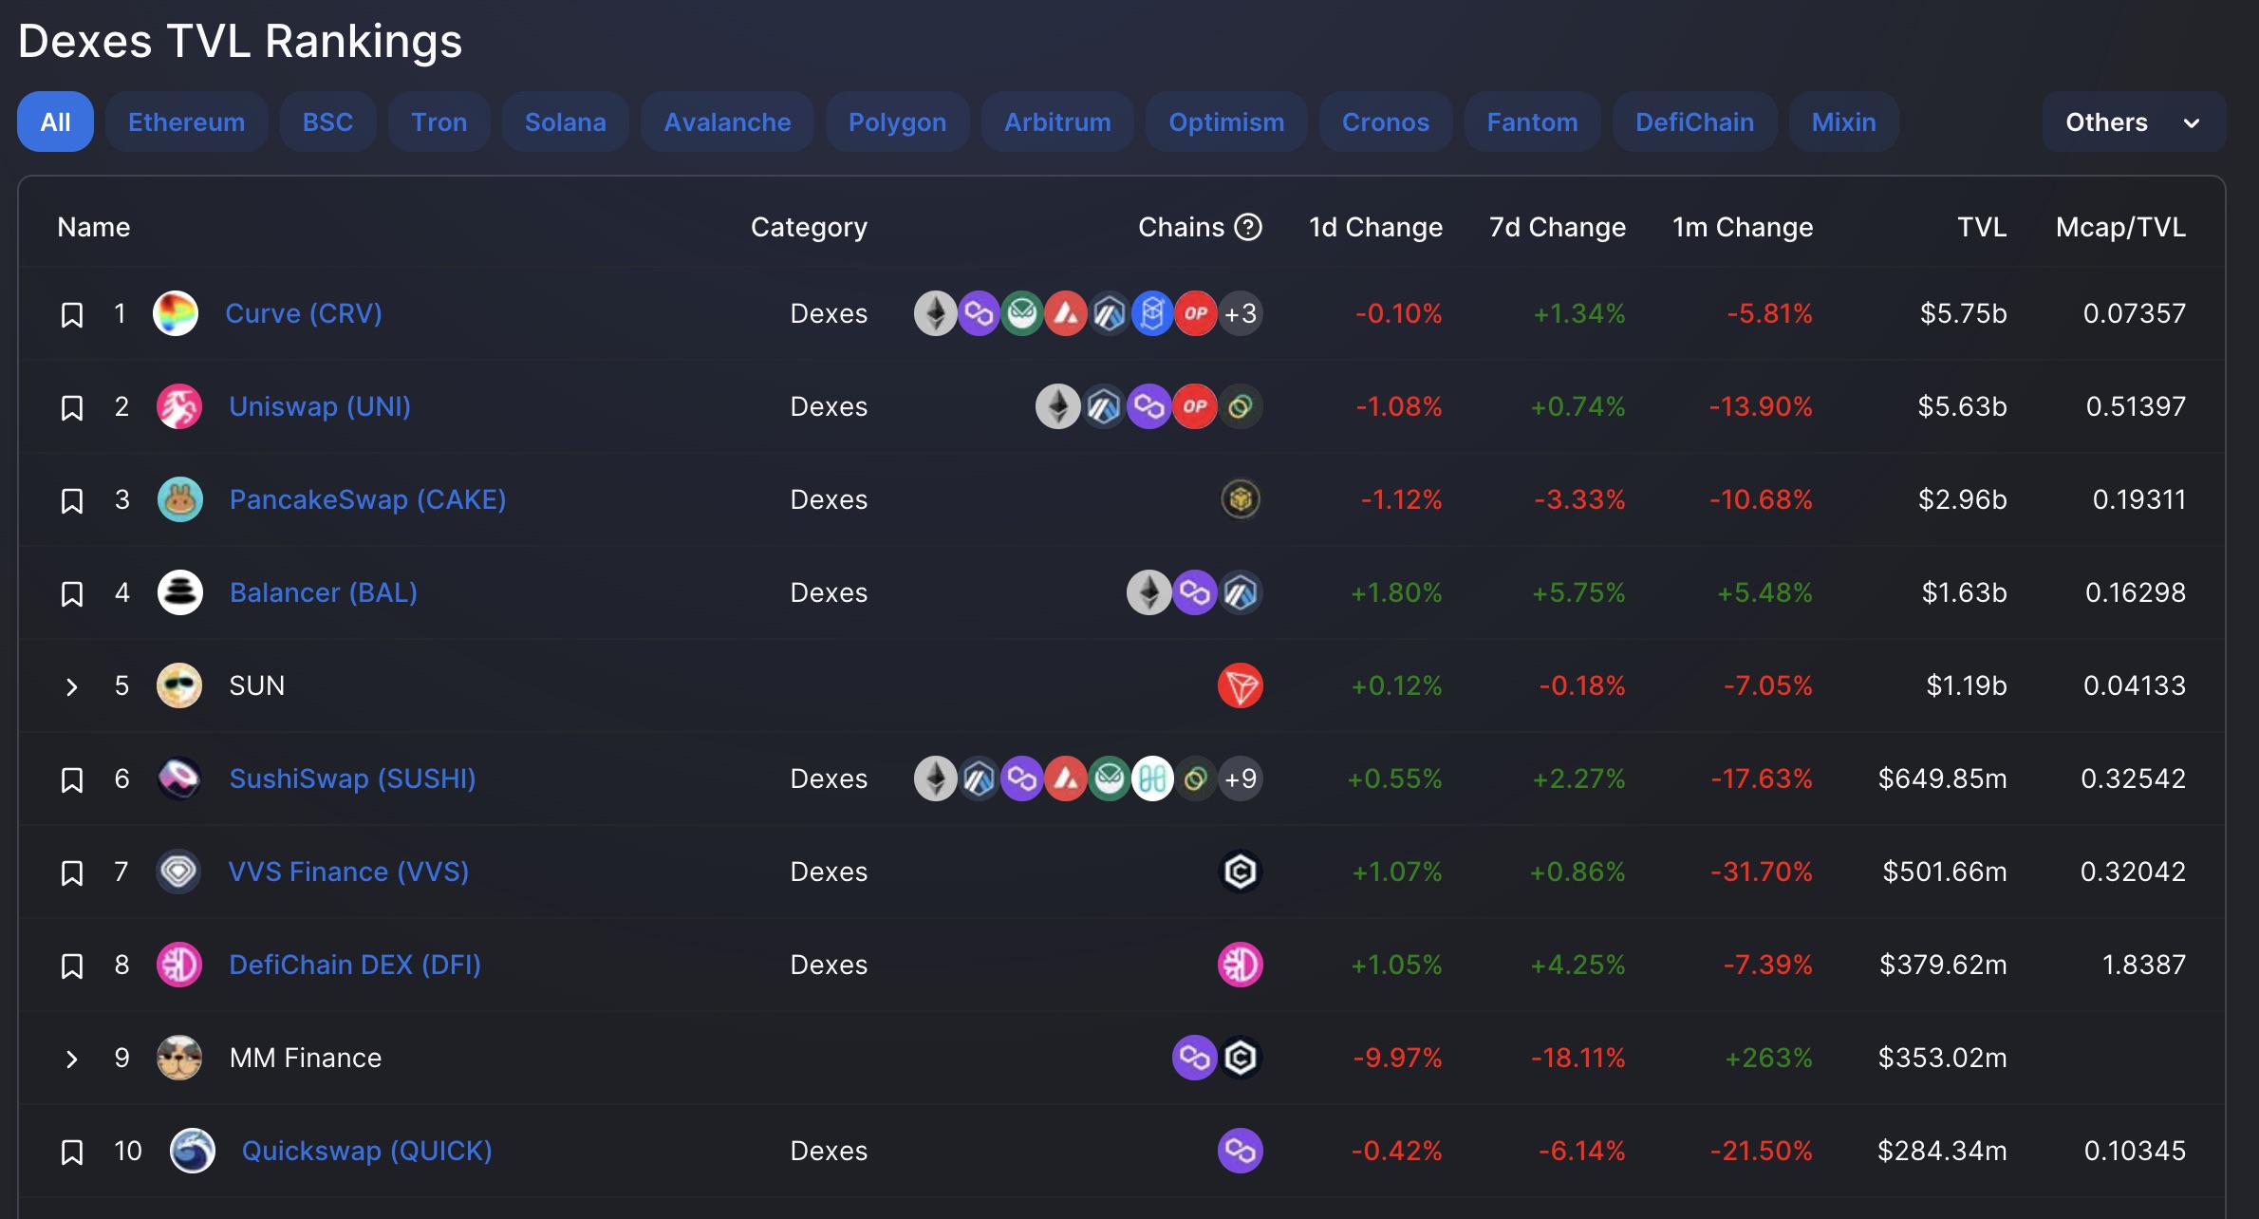Sort by TVL column header
This screenshot has height=1219, width=2259.
point(1982,227)
